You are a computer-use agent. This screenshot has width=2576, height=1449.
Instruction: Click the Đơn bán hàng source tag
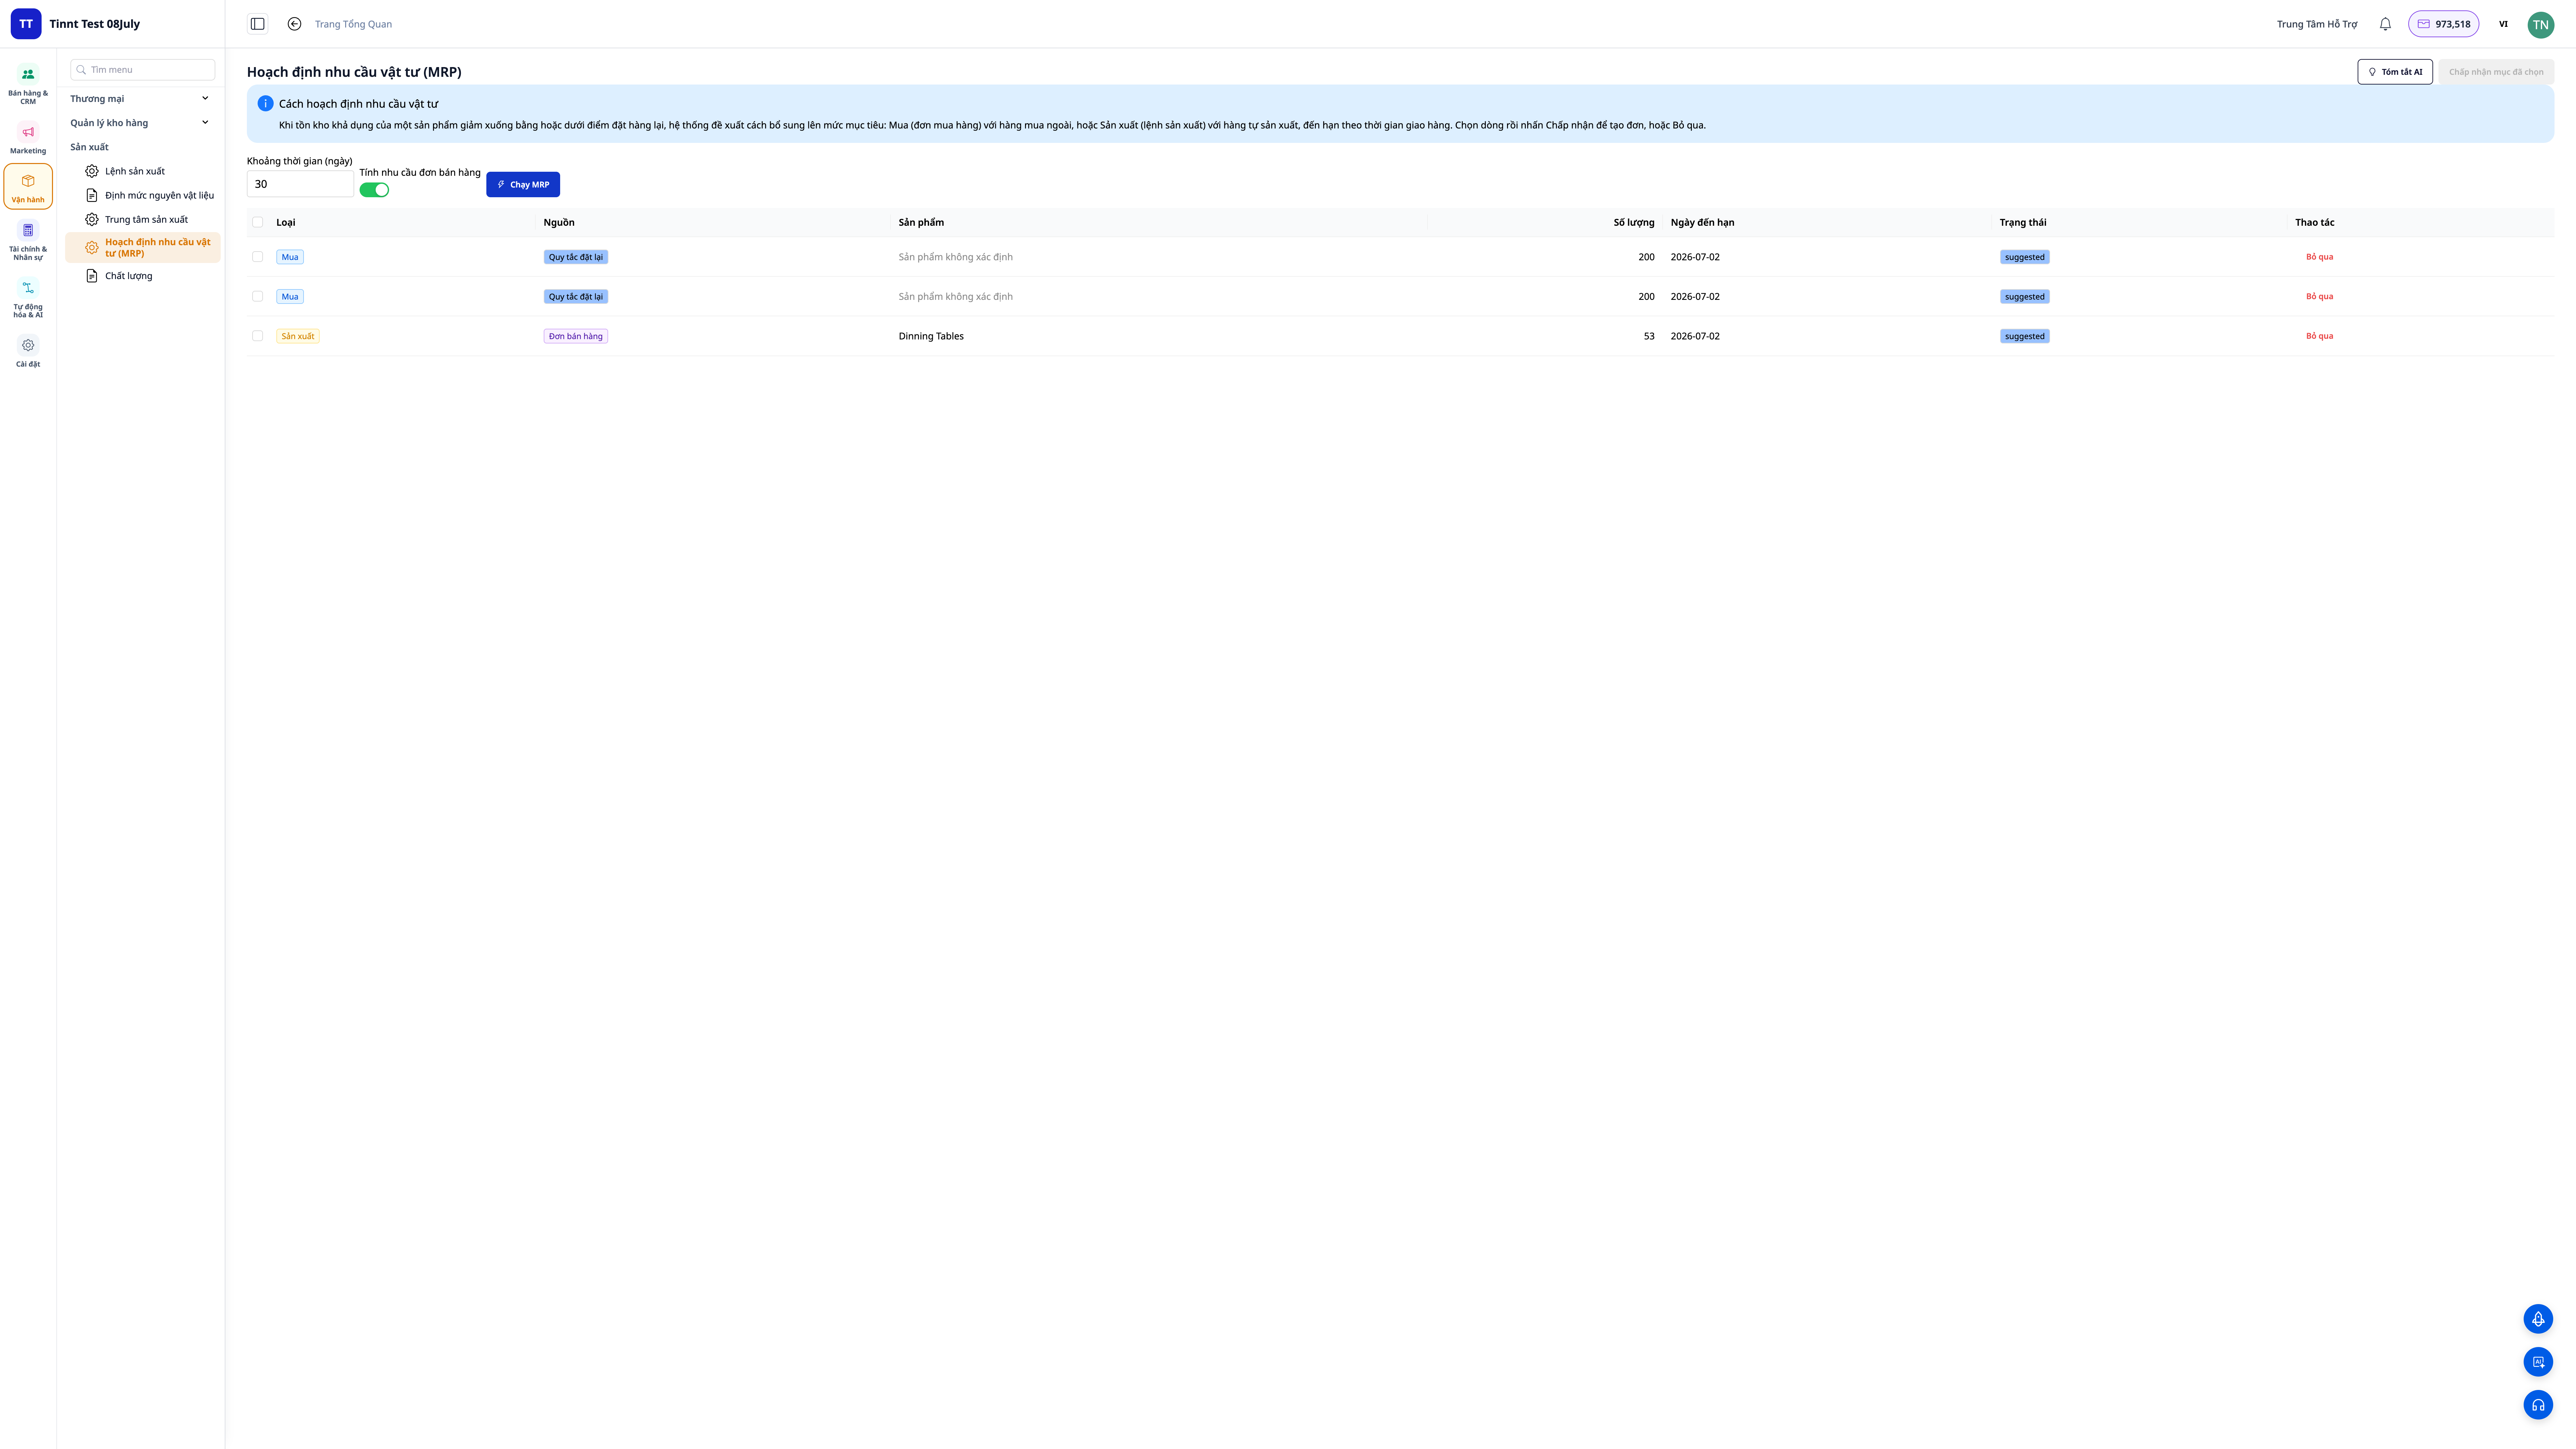pos(576,336)
